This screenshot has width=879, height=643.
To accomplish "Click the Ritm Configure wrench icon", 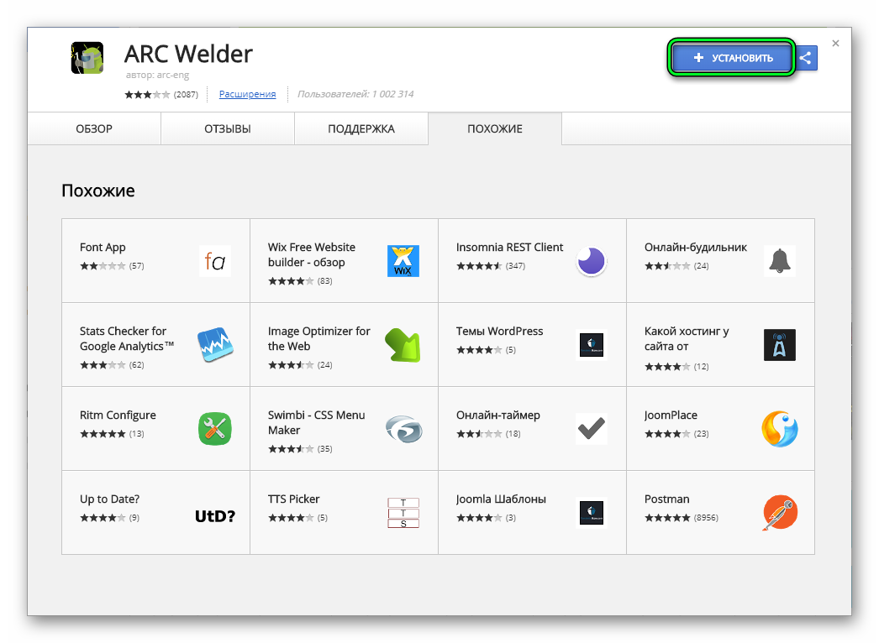I will 215,429.
